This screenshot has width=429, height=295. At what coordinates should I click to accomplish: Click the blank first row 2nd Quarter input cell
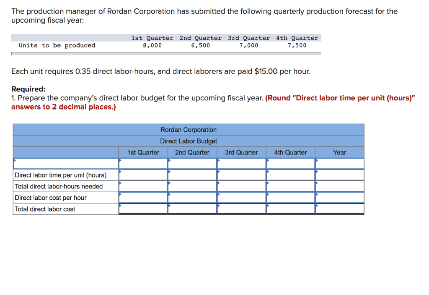tap(192, 164)
